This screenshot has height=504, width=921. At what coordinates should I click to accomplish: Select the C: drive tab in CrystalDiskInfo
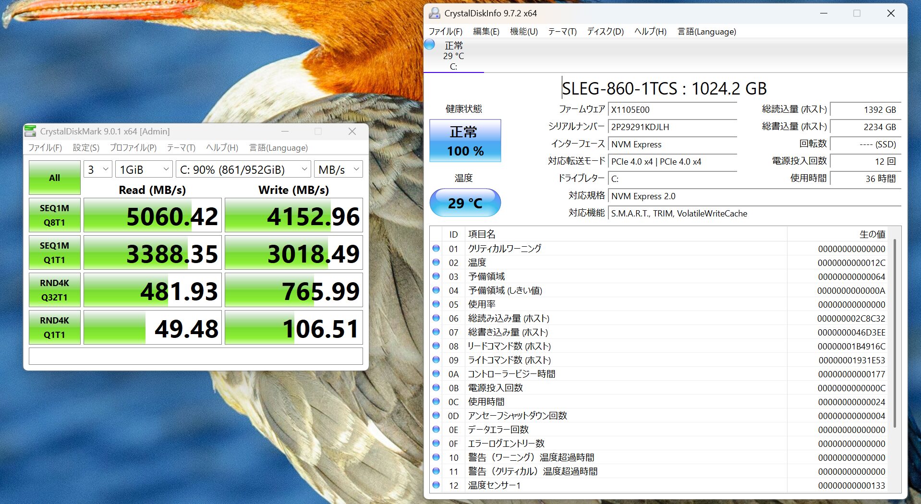point(453,60)
